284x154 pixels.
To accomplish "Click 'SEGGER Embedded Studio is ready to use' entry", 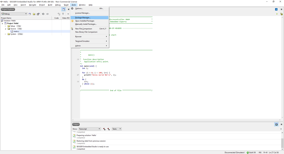I will click(93, 147).
